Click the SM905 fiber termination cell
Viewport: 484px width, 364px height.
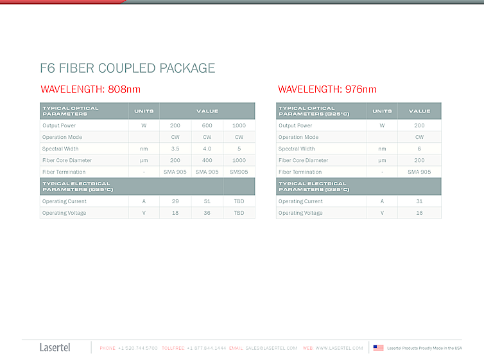239,172
